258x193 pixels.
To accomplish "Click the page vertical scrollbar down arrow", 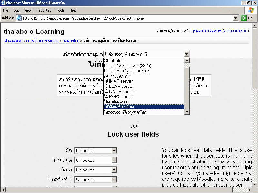I will click(x=255, y=185).
